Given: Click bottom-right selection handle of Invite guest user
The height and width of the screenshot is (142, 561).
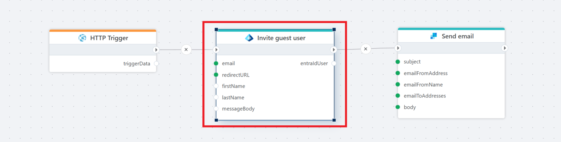Looking at the screenshot, I should [334, 120].
